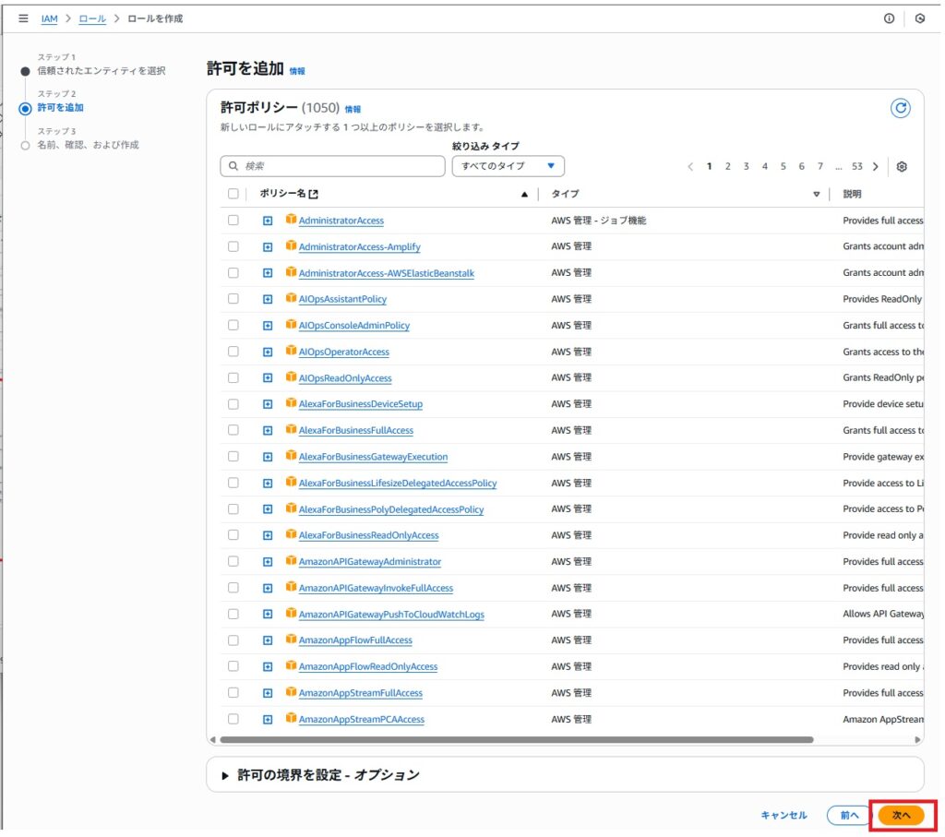Click the ポリシー名 column header
The height and width of the screenshot is (837, 945).
282,194
